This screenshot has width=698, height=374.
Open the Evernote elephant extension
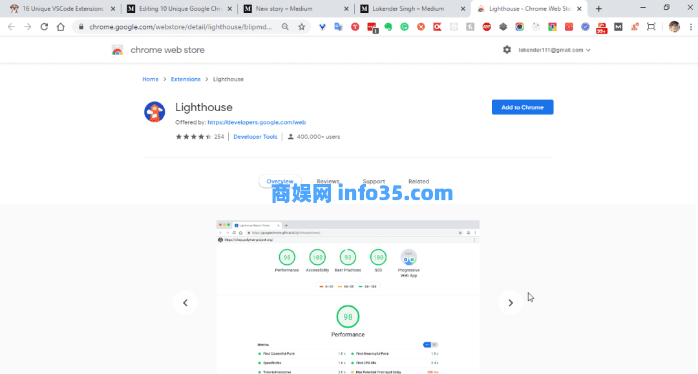[x=388, y=26]
